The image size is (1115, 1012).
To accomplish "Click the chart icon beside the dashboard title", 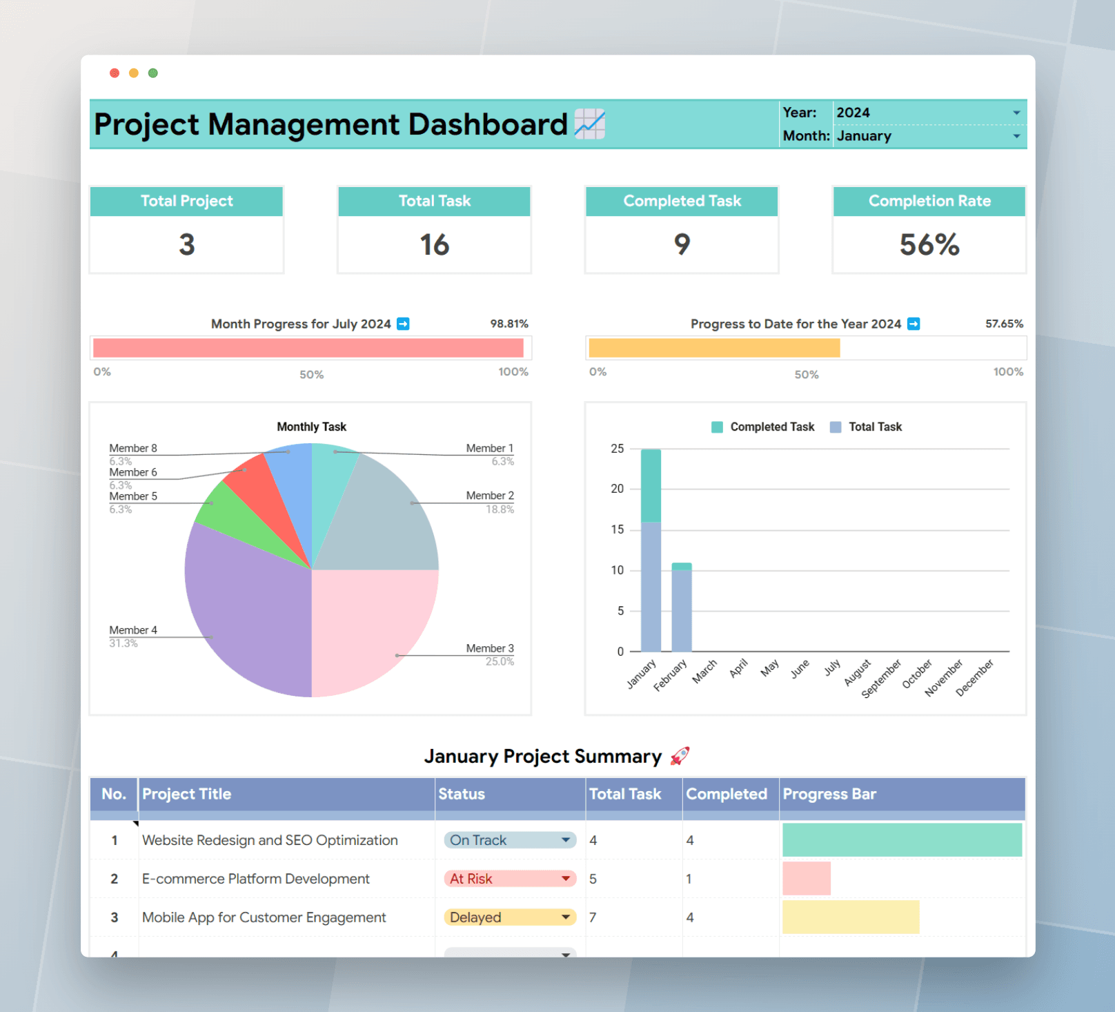I will pos(590,124).
